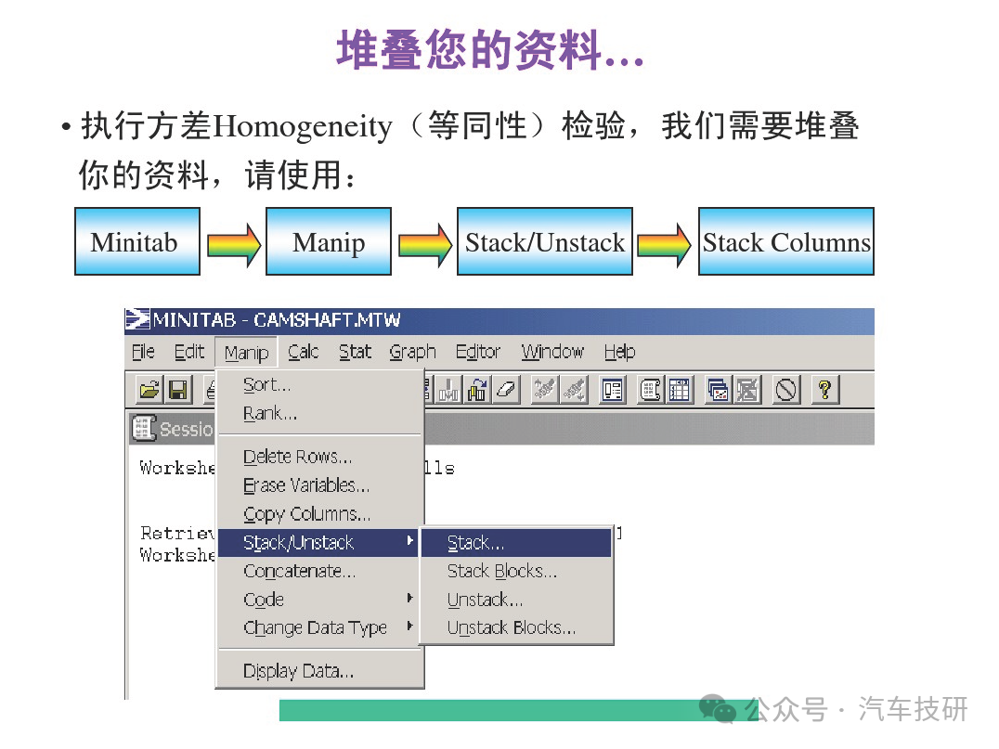Click the Stack/Unstack flow box

[x=545, y=241]
